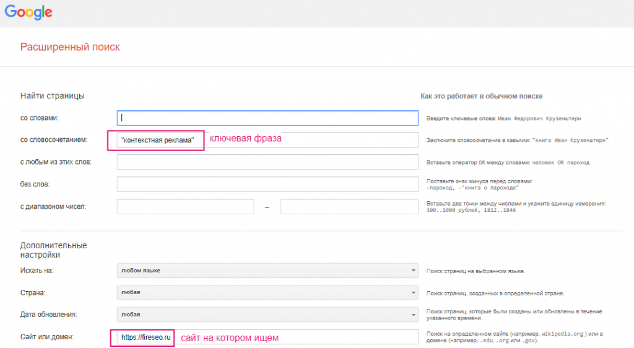Select the 'с любым из этих слов' input

click(x=267, y=162)
